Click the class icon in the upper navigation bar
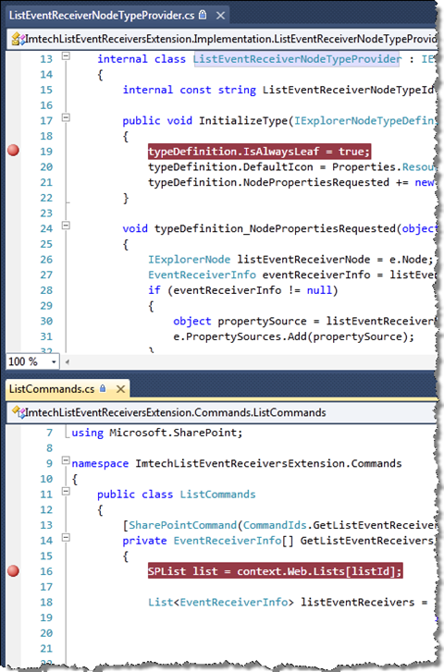The width and height of the screenshot is (444, 672). (18, 39)
